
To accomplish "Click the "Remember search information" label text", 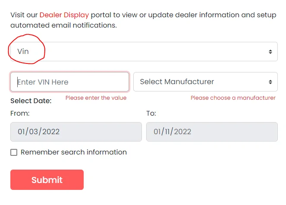I will (x=74, y=152).
